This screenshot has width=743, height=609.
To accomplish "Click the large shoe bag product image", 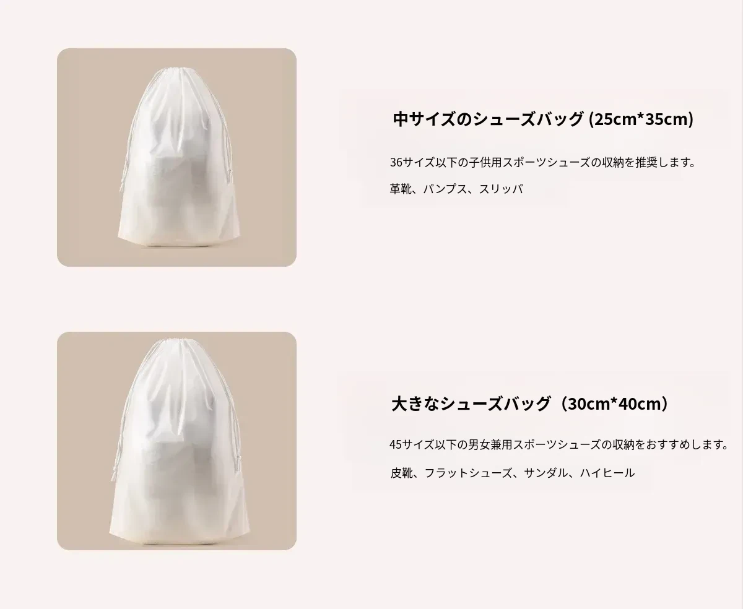I will coord(176,441).
